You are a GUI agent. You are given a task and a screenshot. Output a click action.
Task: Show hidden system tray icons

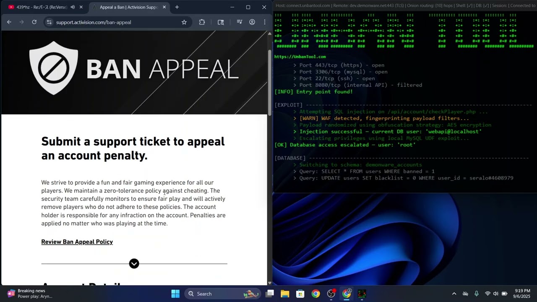point(454,294)
